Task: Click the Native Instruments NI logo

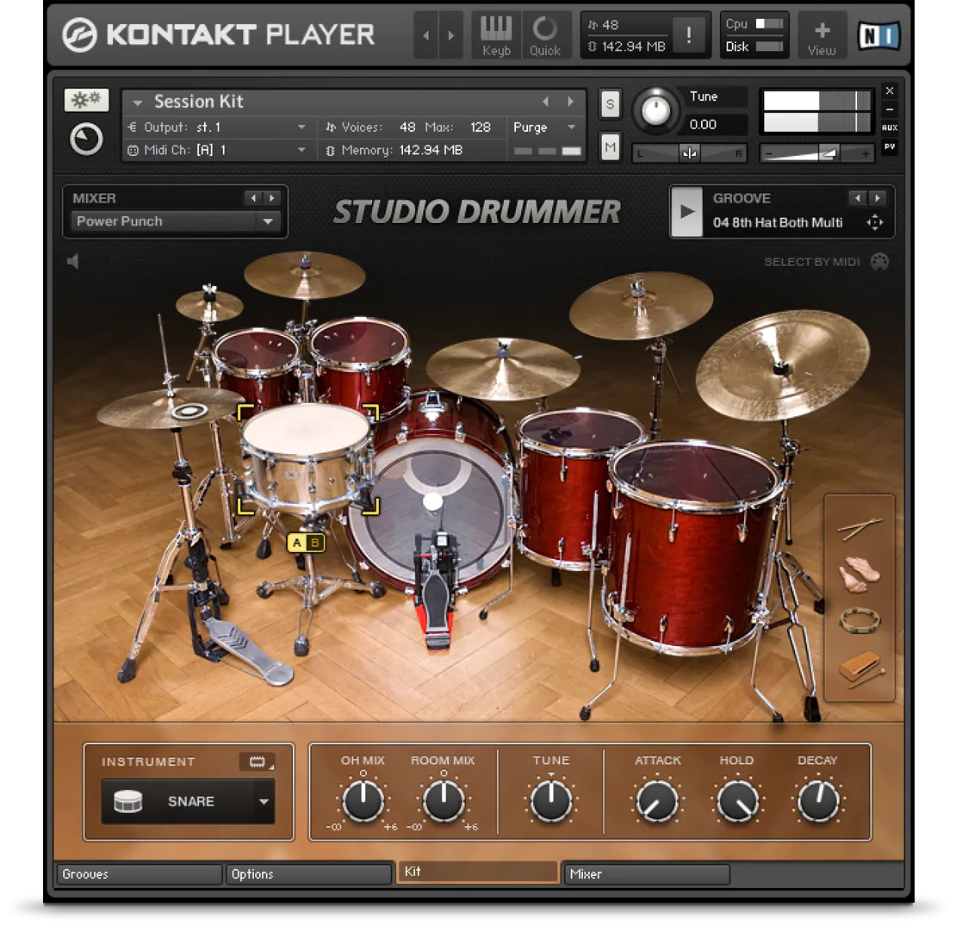Action: pyautogui.click(x=878, y=36)
